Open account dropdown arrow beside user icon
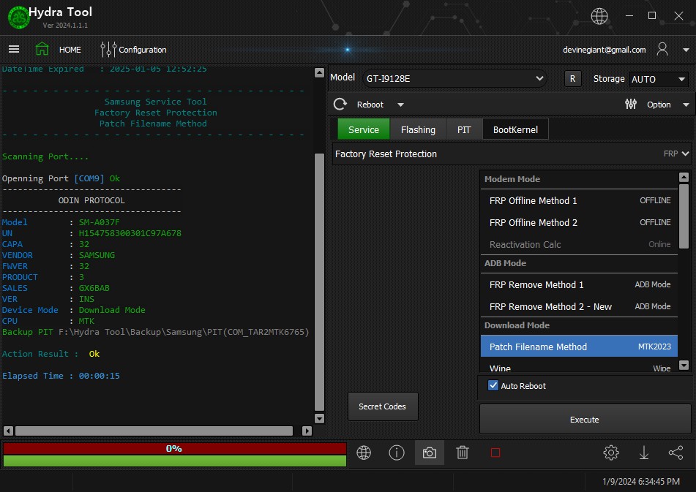Viewport: 696px width, 492px height. point(686,50)
